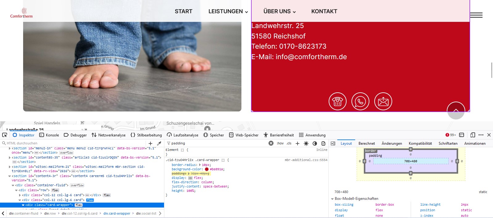Image resolution: width=493 pixels, height=218 pixels.
Task: Click the eyedropper color picker icon
Action: (x=159, y=143)
